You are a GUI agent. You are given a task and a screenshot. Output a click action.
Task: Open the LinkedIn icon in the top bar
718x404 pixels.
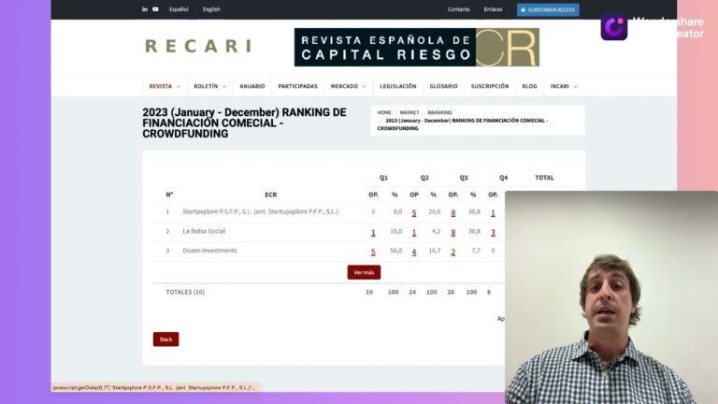pos(145,9)
